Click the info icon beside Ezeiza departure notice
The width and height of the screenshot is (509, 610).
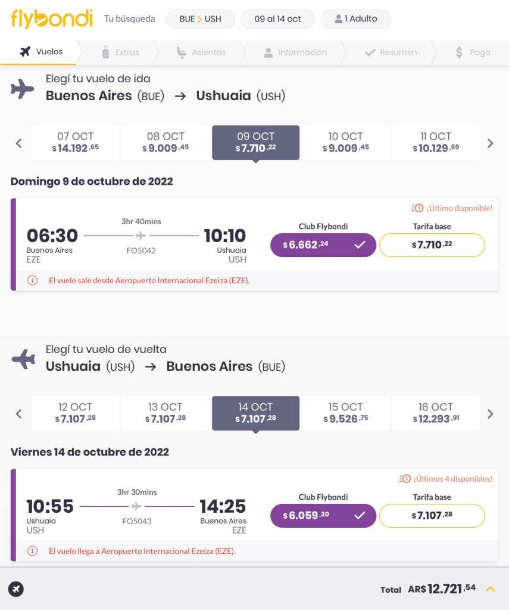32,280
